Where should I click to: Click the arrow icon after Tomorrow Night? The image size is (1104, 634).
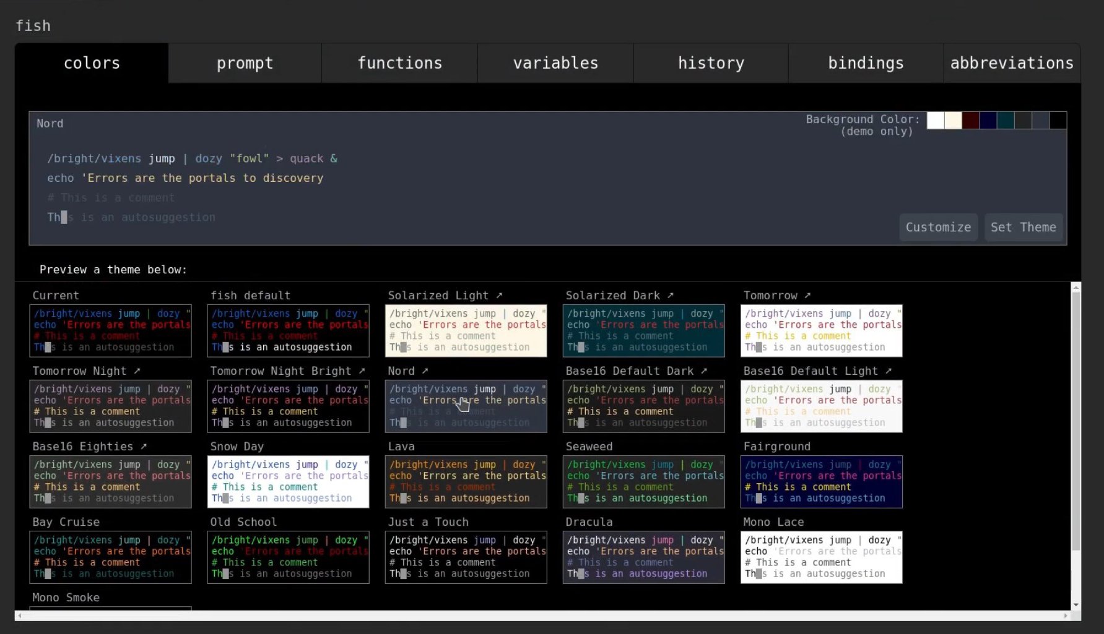coord(137,371)
